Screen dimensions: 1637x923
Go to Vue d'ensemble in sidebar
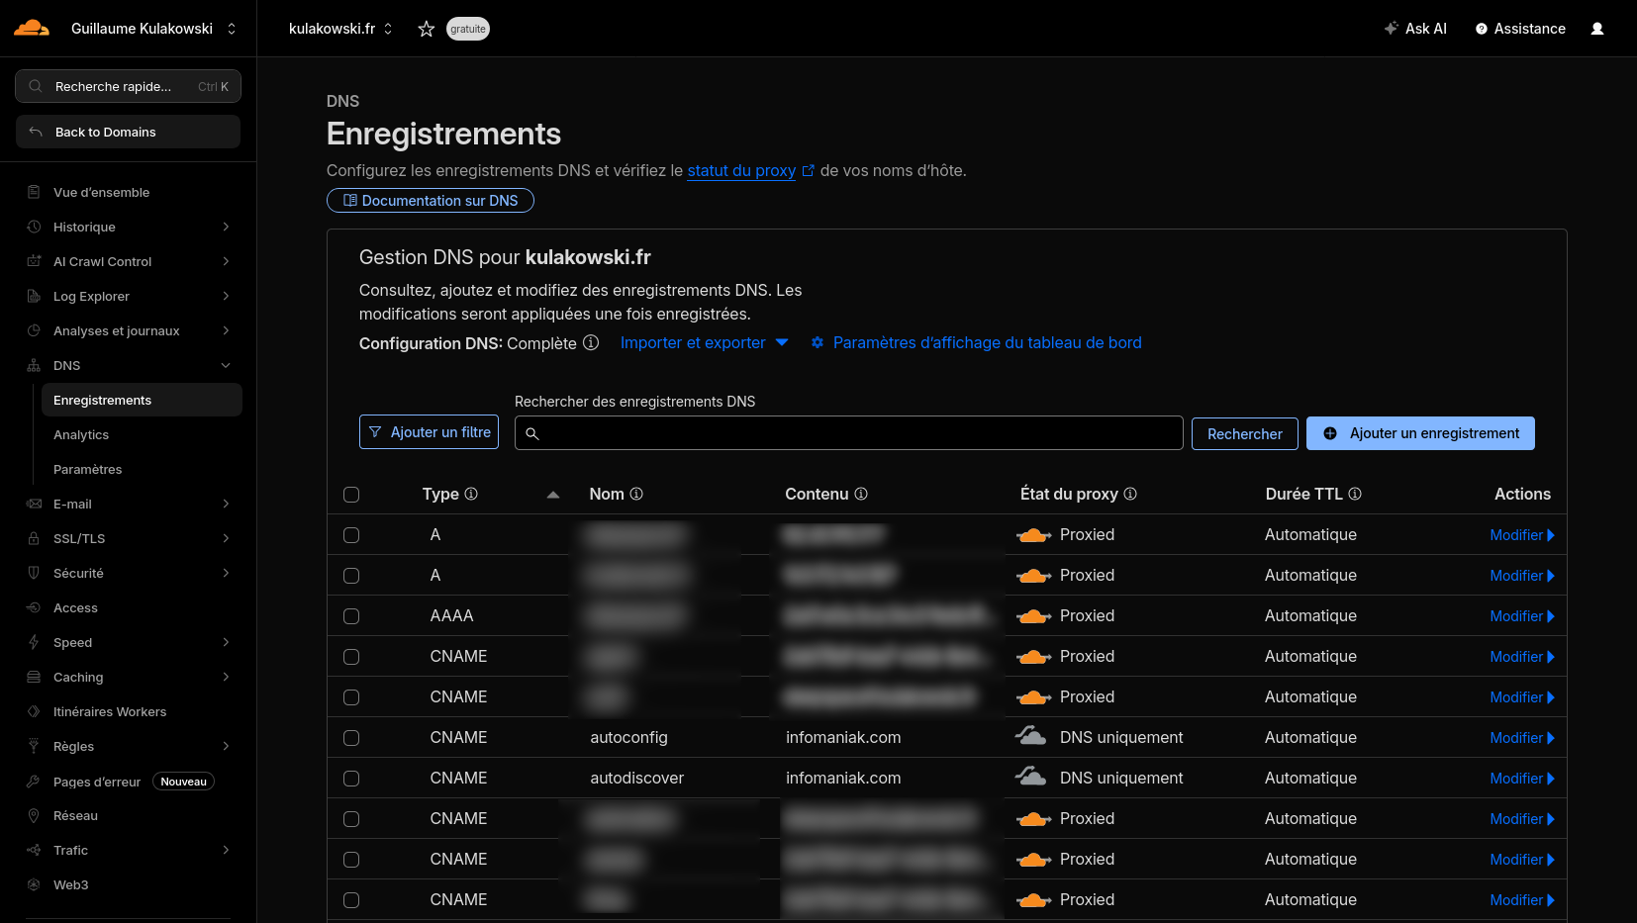[x=101, y=192]
